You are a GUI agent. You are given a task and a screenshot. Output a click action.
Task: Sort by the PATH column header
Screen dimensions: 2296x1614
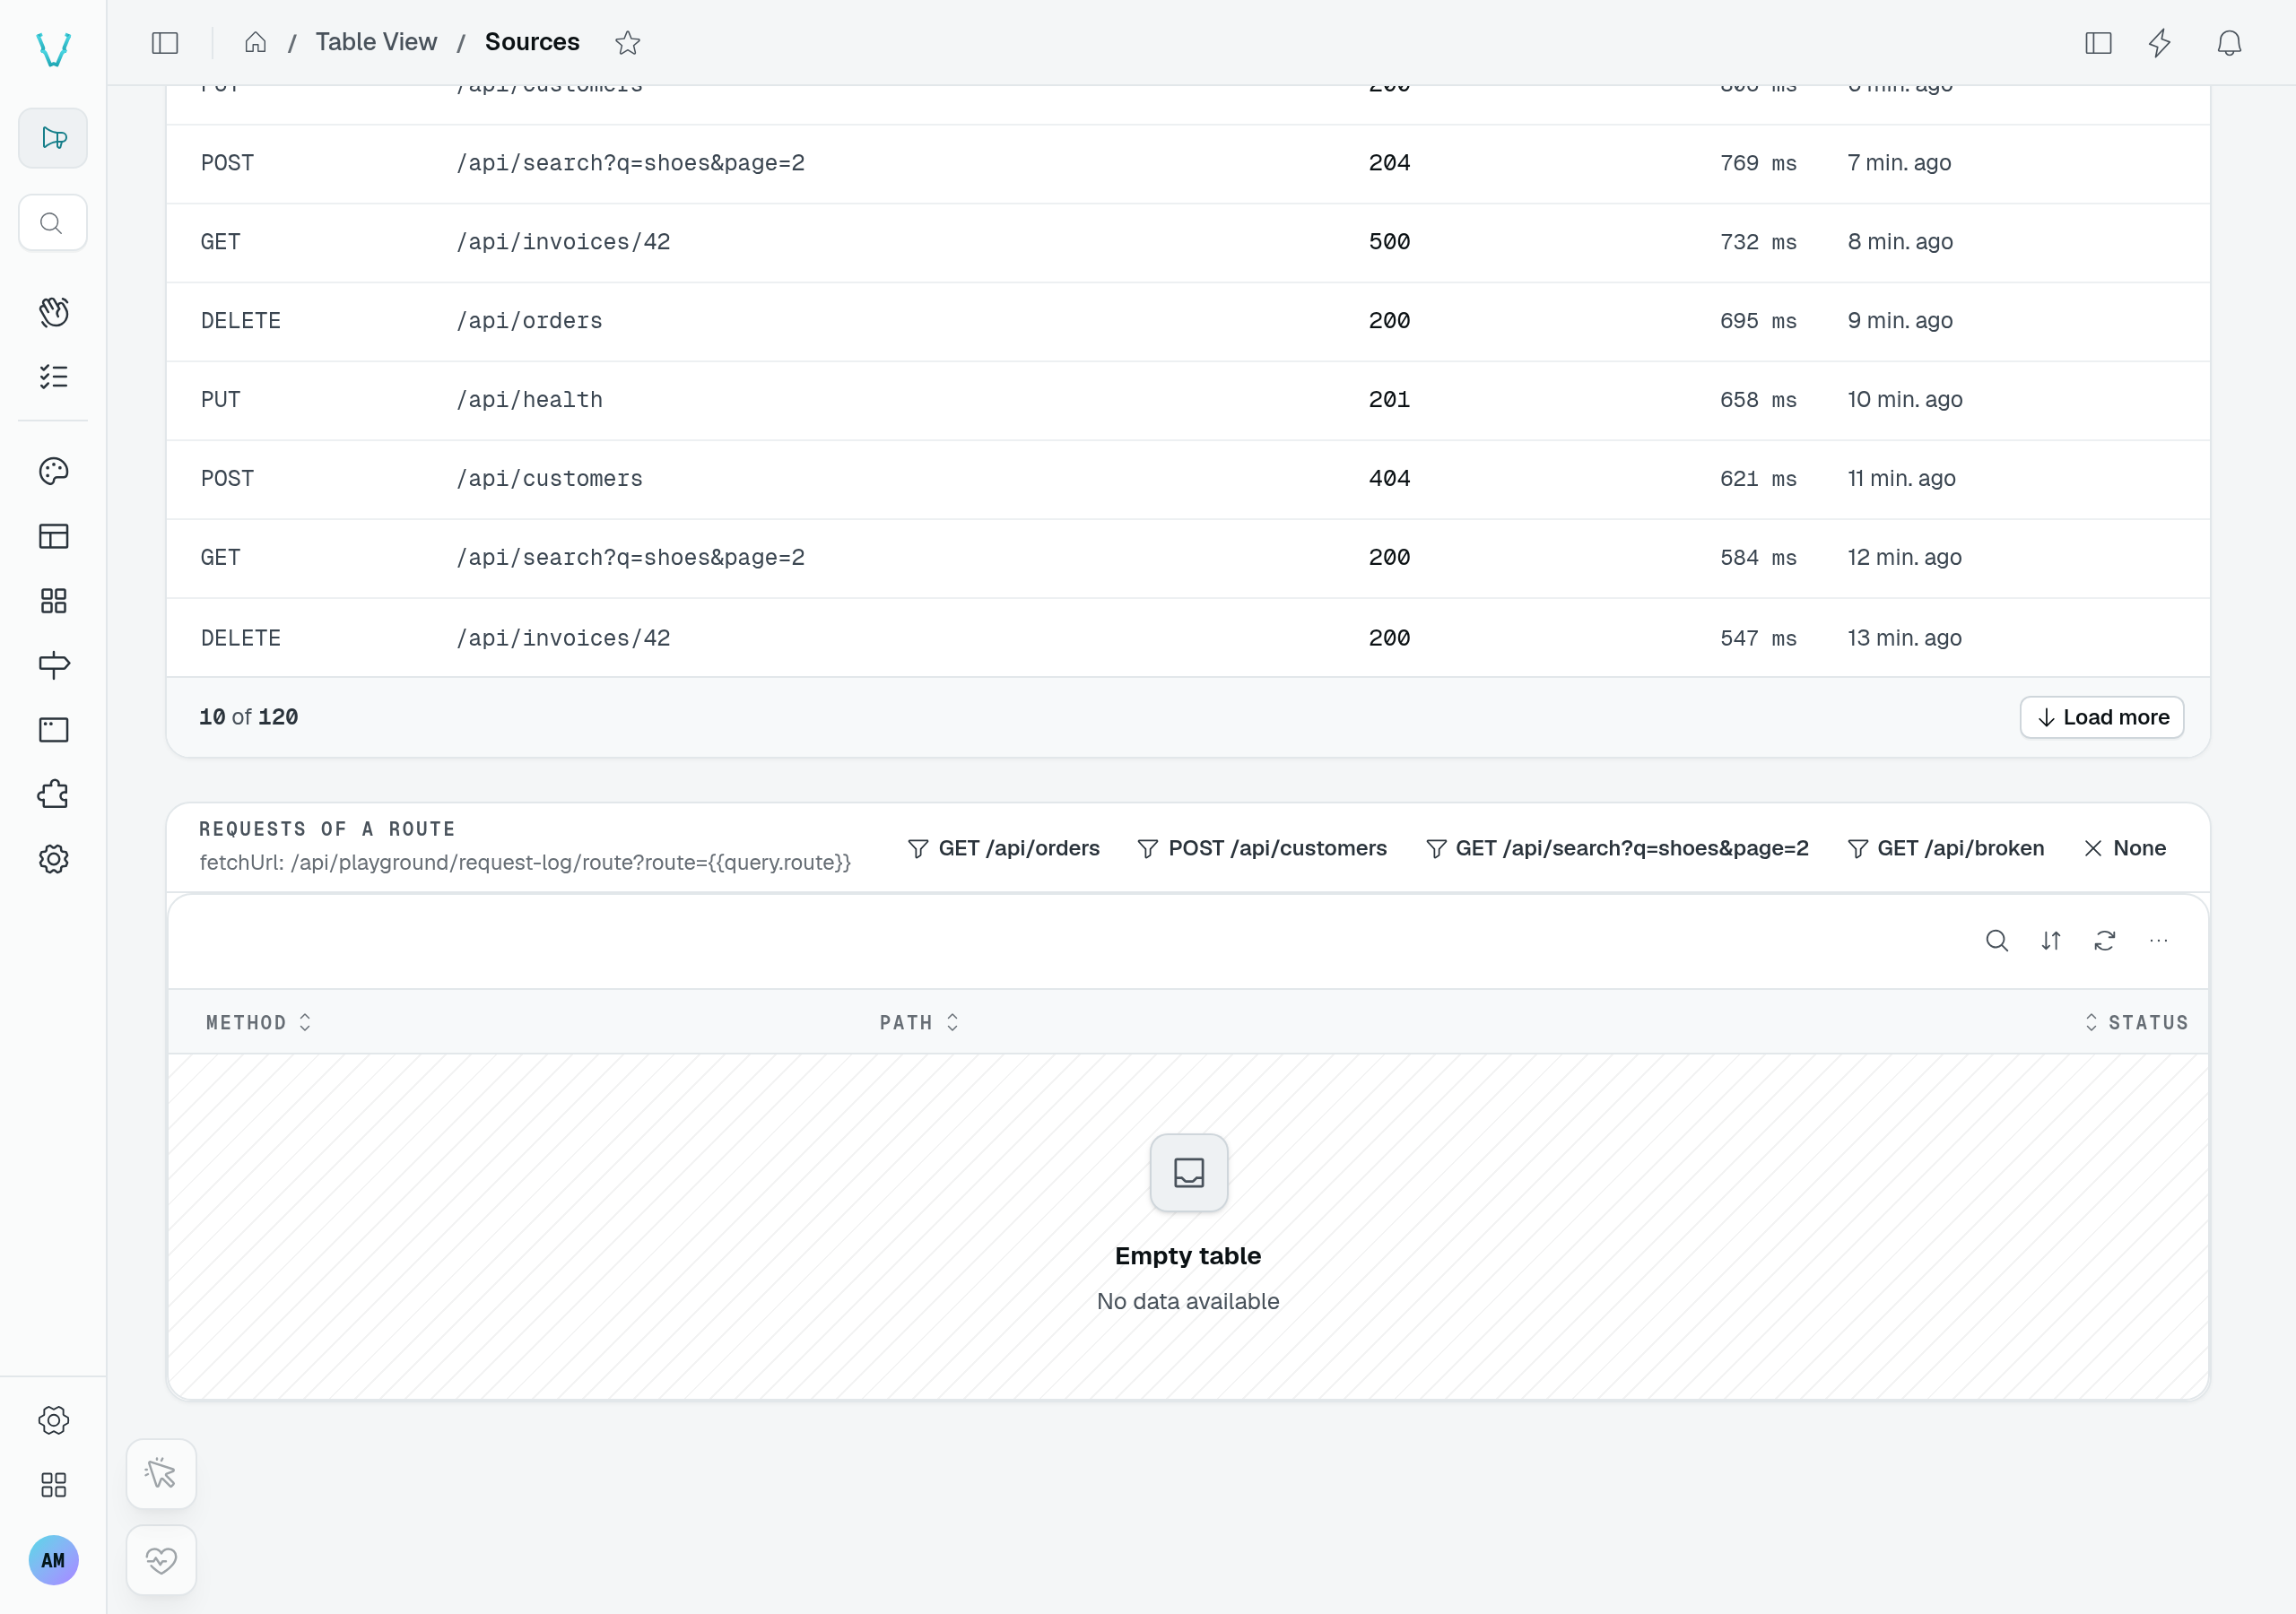[919, 1022]
